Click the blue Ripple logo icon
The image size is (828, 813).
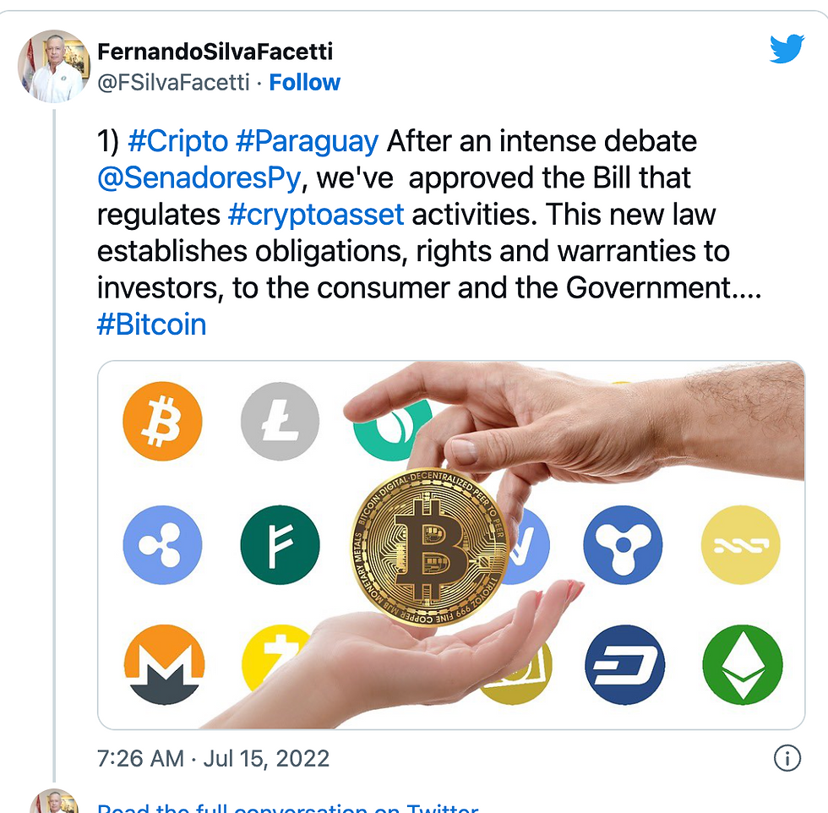tap(162, 544)
